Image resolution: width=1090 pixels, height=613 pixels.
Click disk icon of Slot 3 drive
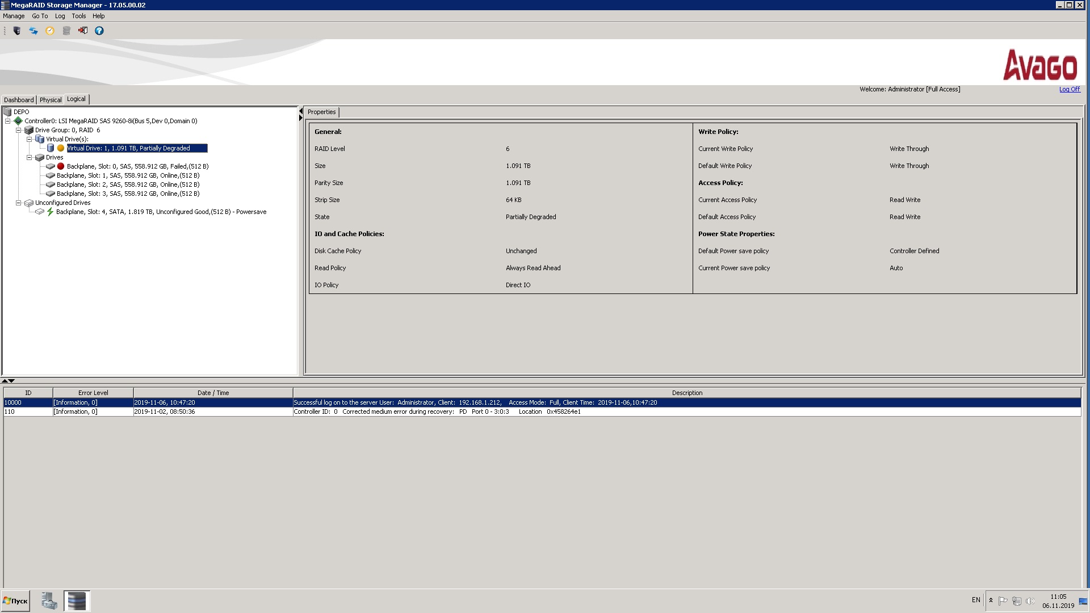(x=51, y=194)
